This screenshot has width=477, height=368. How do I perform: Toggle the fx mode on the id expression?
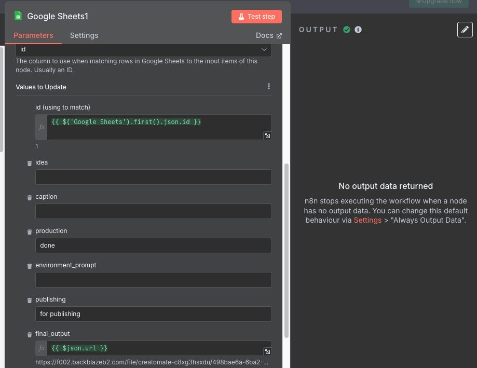pos(41,126)
